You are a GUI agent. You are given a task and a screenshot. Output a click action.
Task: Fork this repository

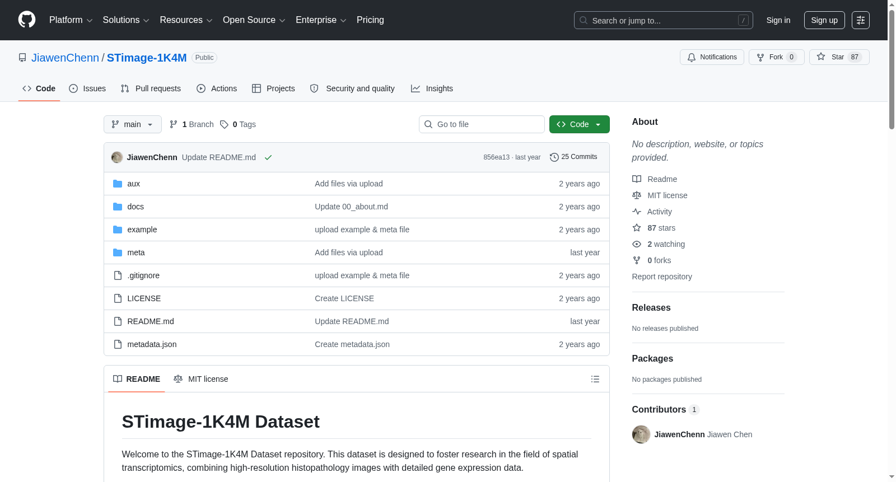(x=776, y=57)
